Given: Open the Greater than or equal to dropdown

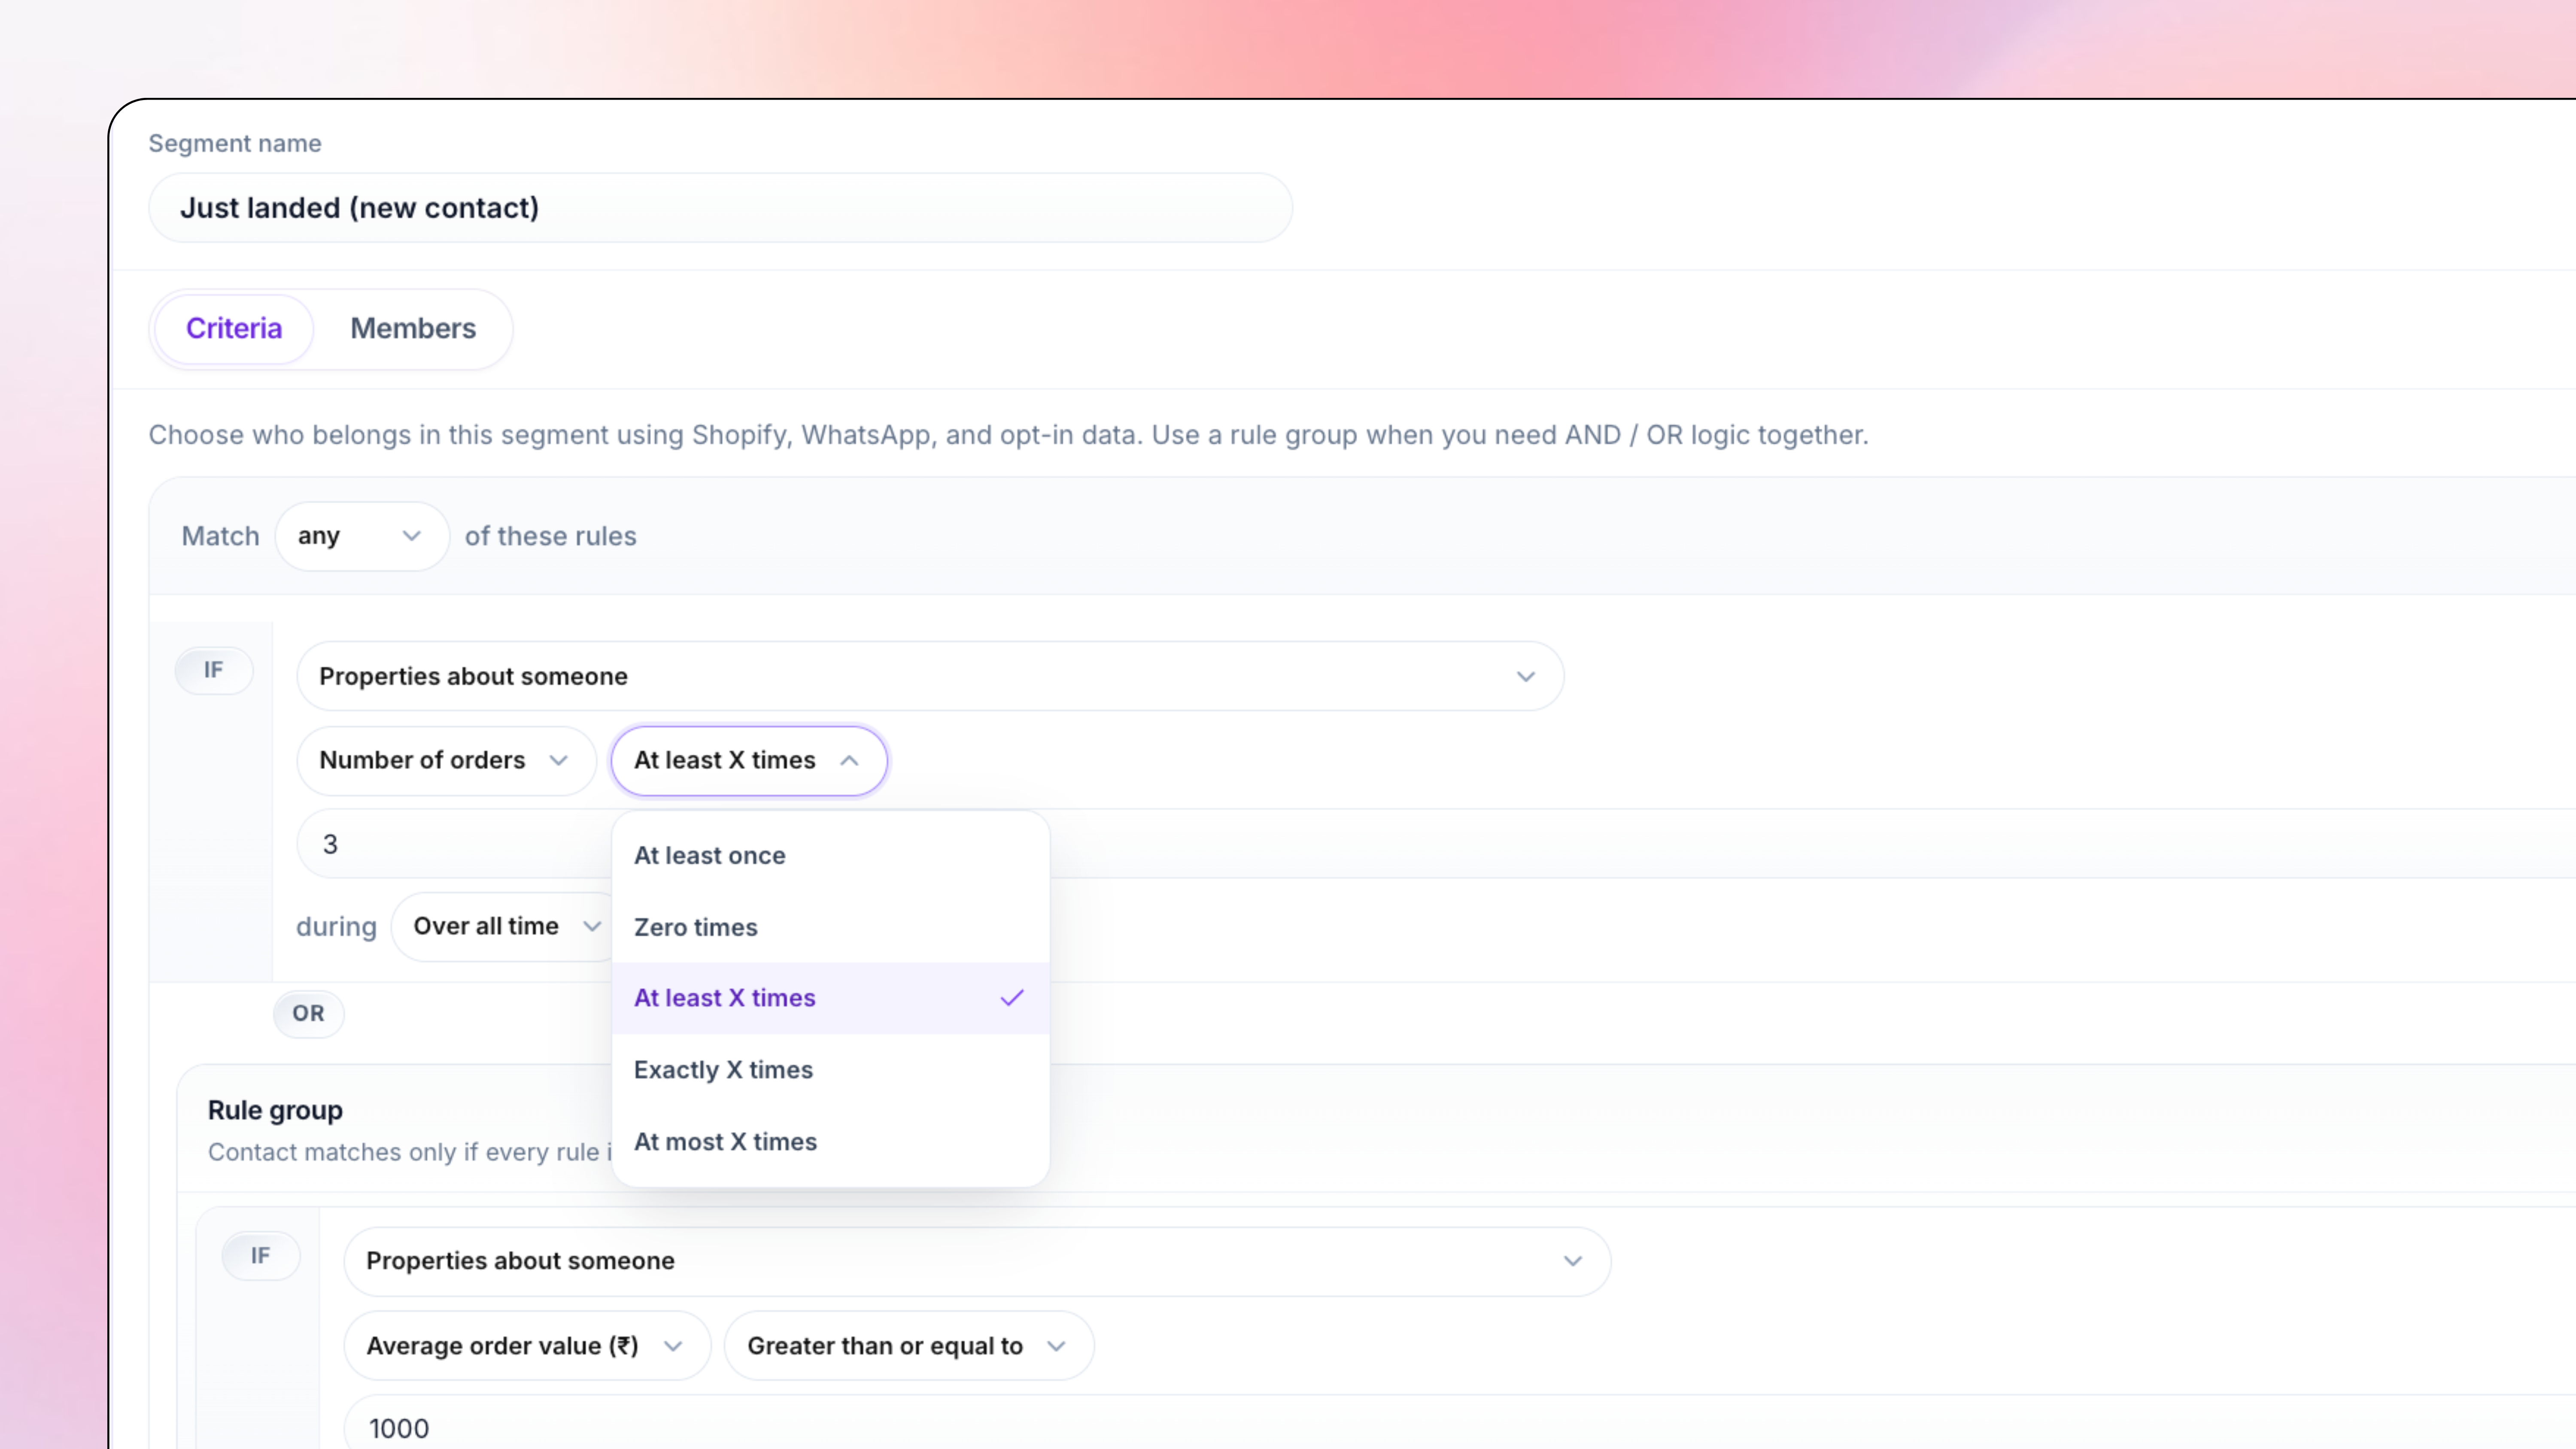Looking at the screenshot, I should click(908, 1346).
